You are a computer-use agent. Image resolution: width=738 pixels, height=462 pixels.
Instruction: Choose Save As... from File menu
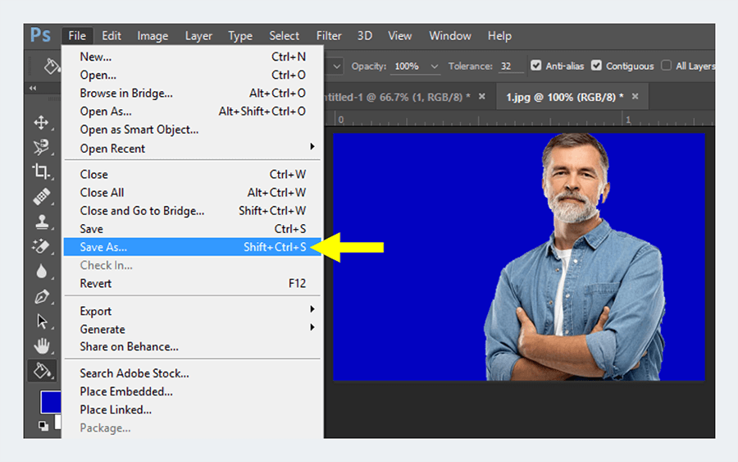click(193, 247)
